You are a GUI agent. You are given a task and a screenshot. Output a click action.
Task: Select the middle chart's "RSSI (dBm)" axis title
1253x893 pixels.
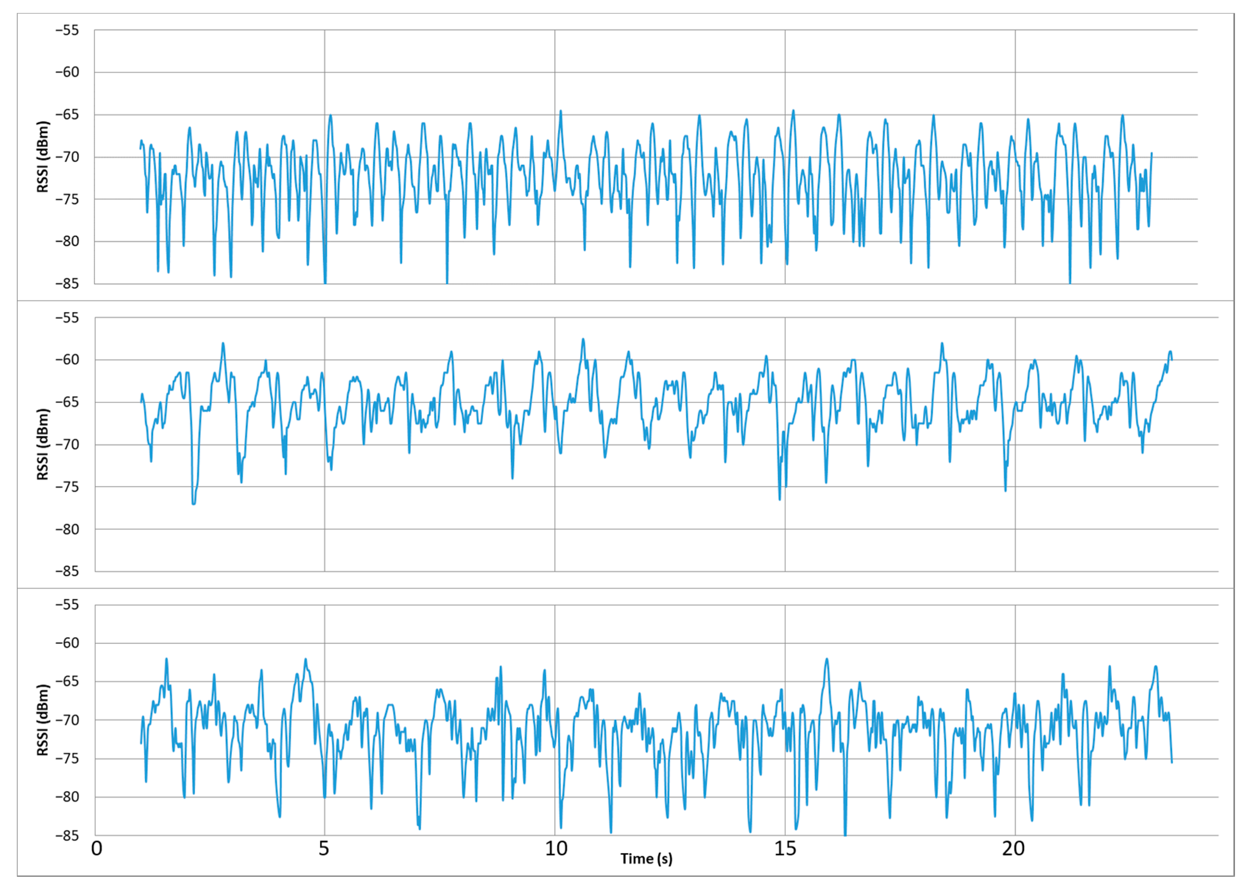[43, 444]
